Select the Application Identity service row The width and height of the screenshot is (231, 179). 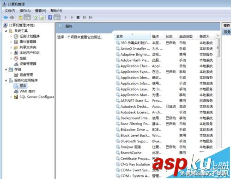(x=165, y=78)
